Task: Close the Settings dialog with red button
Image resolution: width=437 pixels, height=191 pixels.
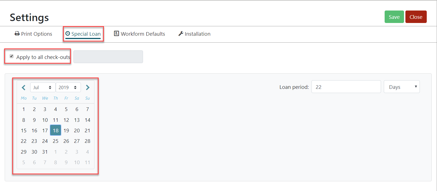Action: pos(416,17)
